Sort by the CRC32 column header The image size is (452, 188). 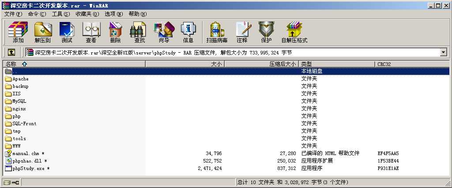(412, 64)
